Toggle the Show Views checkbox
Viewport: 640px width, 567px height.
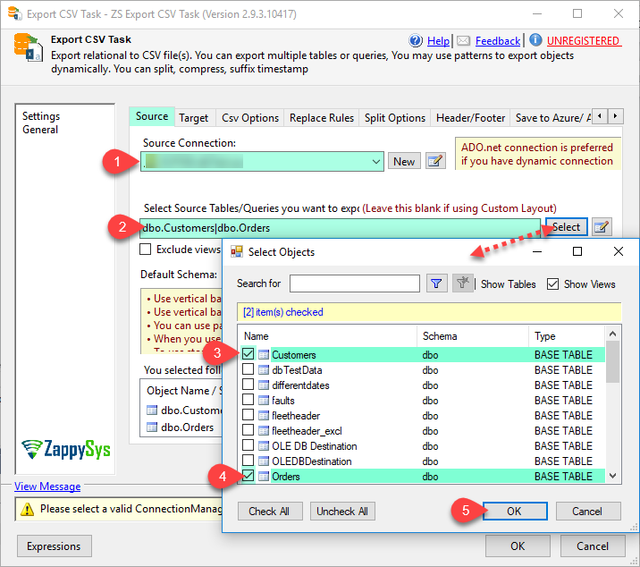pyautogui.click(x=552, y=283)
